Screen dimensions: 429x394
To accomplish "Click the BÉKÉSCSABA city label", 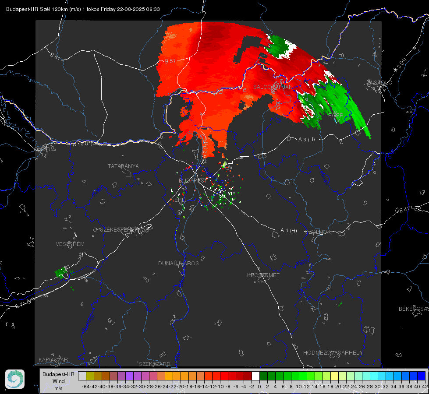I will pyautogui.click(x=414, y=309).
